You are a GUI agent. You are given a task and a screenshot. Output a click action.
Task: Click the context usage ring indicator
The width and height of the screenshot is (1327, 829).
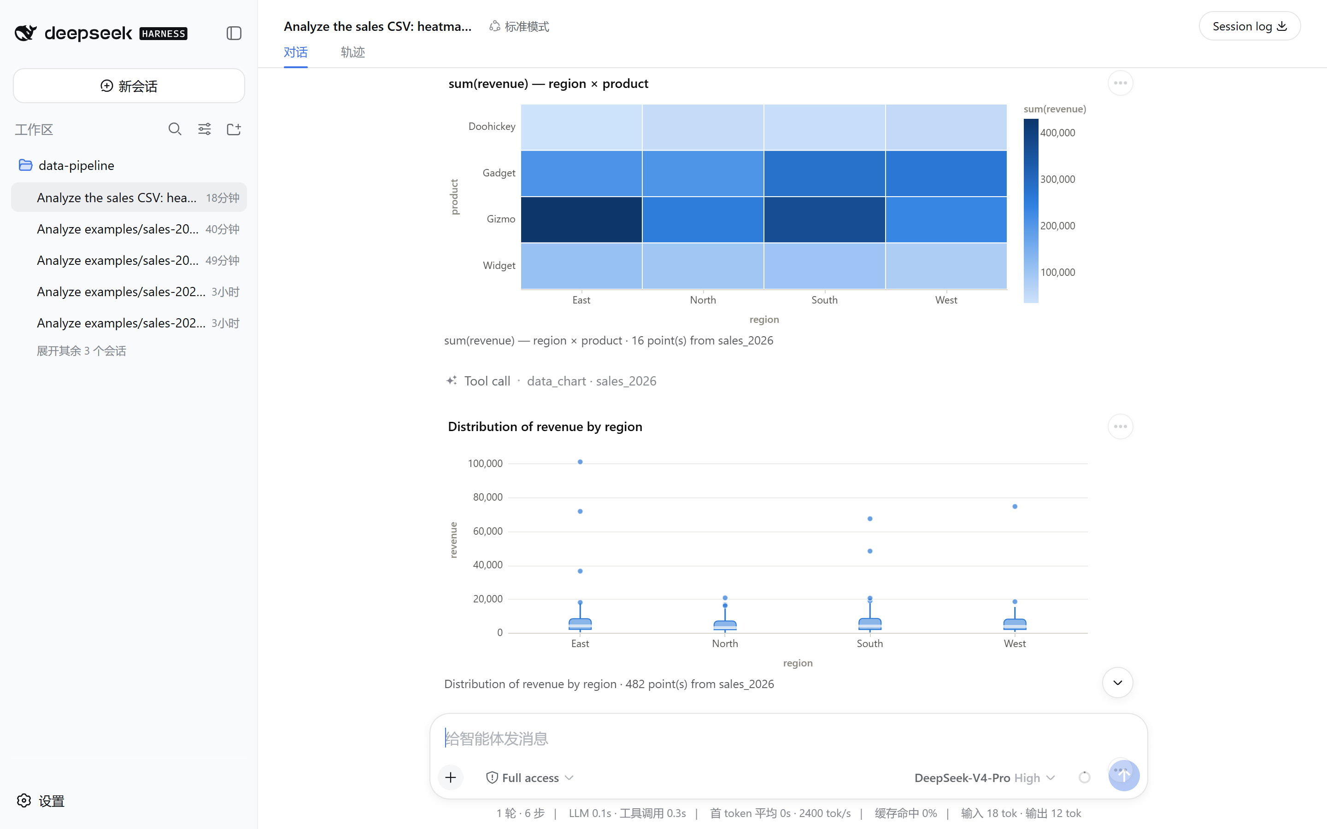pos(1084,777)
